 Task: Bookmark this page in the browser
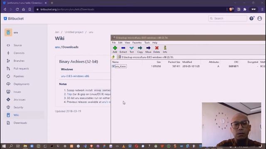30,10
